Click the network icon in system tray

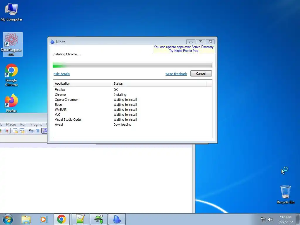coord(263,219)
